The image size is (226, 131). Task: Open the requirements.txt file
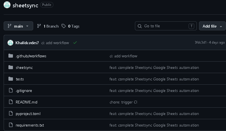point(30,125)
